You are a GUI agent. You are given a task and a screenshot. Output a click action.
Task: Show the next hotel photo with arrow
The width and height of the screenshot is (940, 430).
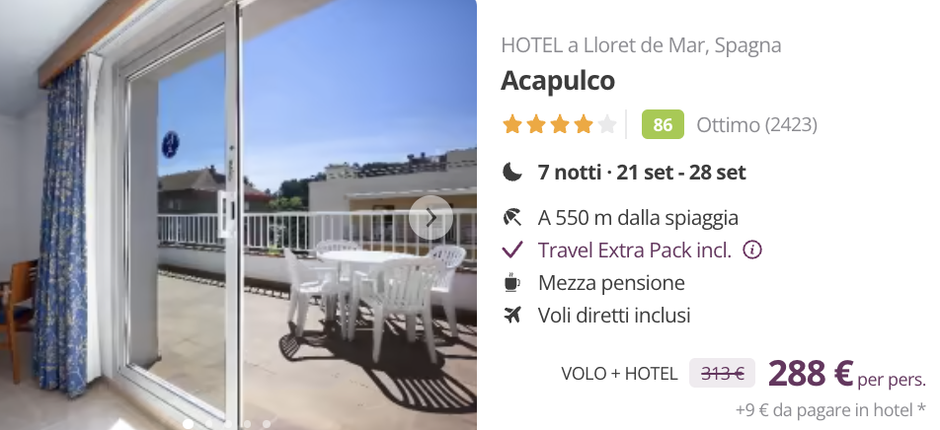[431, 218]
